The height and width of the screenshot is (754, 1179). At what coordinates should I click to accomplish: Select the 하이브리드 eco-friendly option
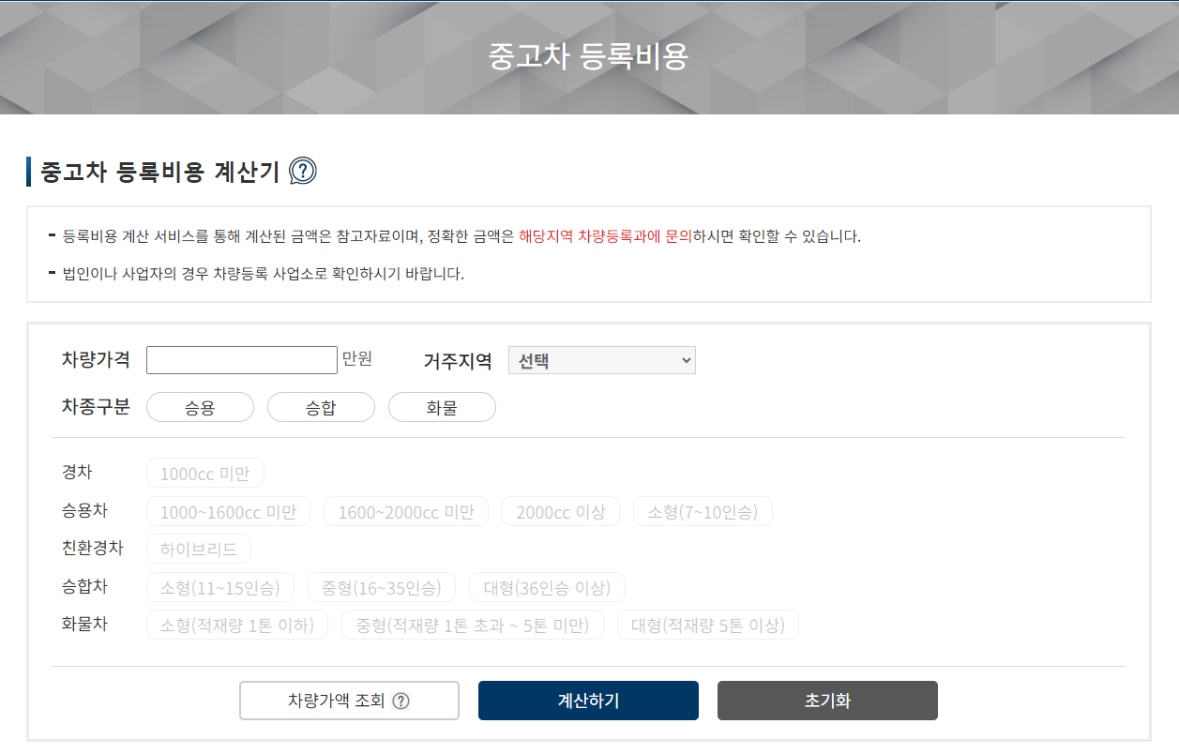pos(198,549)
